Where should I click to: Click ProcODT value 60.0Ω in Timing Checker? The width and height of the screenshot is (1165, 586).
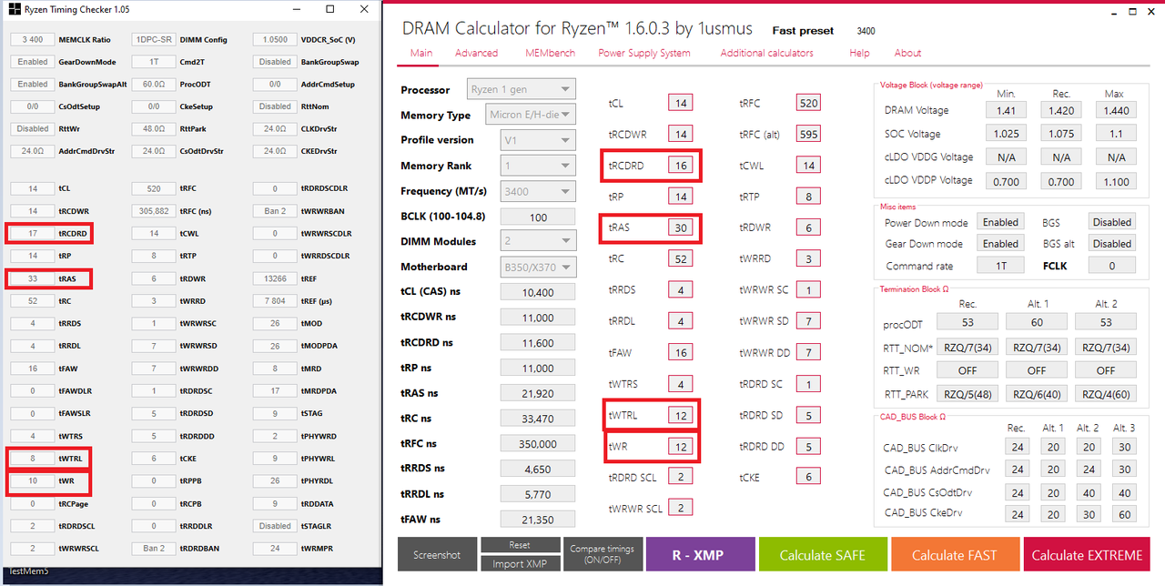154,85
